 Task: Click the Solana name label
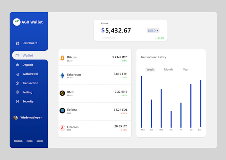(x=72, y=110)
